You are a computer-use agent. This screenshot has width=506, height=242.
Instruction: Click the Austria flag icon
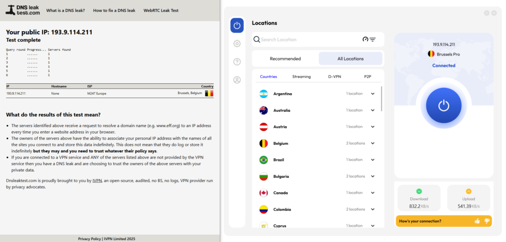[x=264, y=127]
